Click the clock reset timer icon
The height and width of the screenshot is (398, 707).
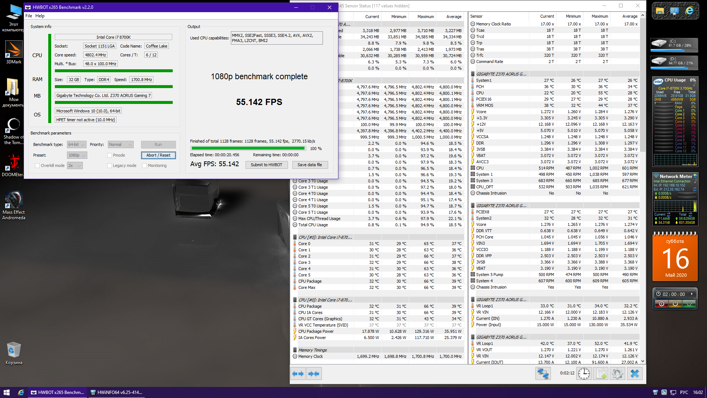point(584,374)
